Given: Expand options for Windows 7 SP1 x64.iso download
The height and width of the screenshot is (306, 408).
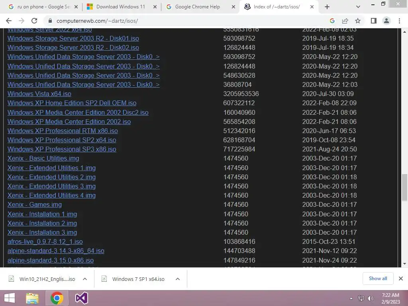Looking at the screenshot, I should [x=178, y=279].
